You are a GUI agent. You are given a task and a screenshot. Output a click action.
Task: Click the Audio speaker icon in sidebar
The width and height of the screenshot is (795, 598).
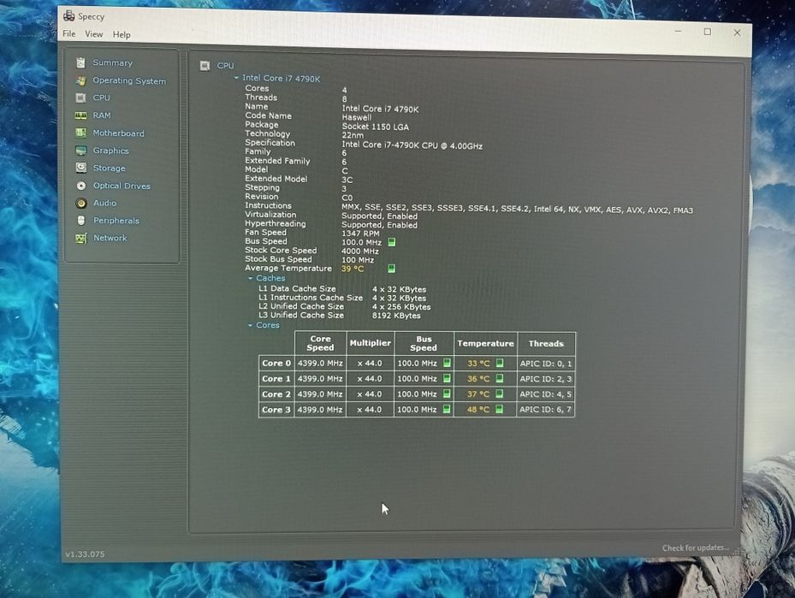81,203
